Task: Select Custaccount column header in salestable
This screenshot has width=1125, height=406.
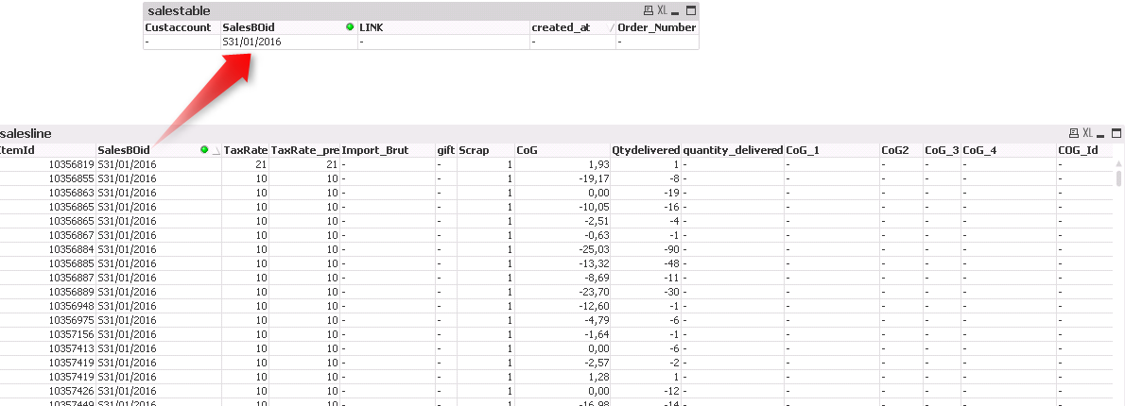Action: pyautogui.click(x=178, y=27)
